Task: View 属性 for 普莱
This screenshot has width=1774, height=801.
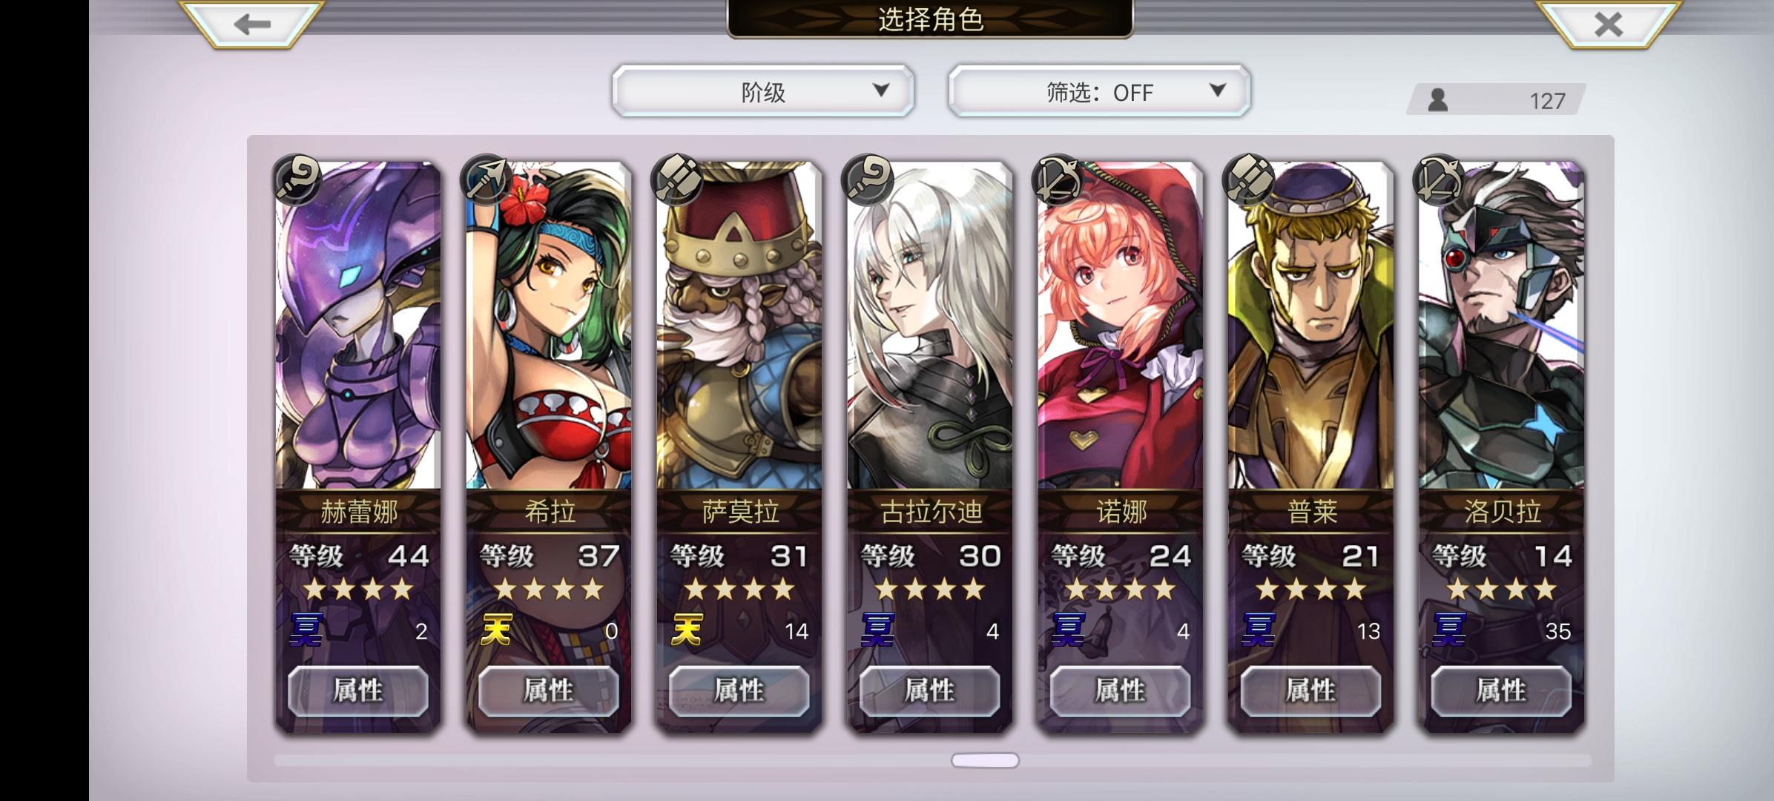Action: point(1310,690)
